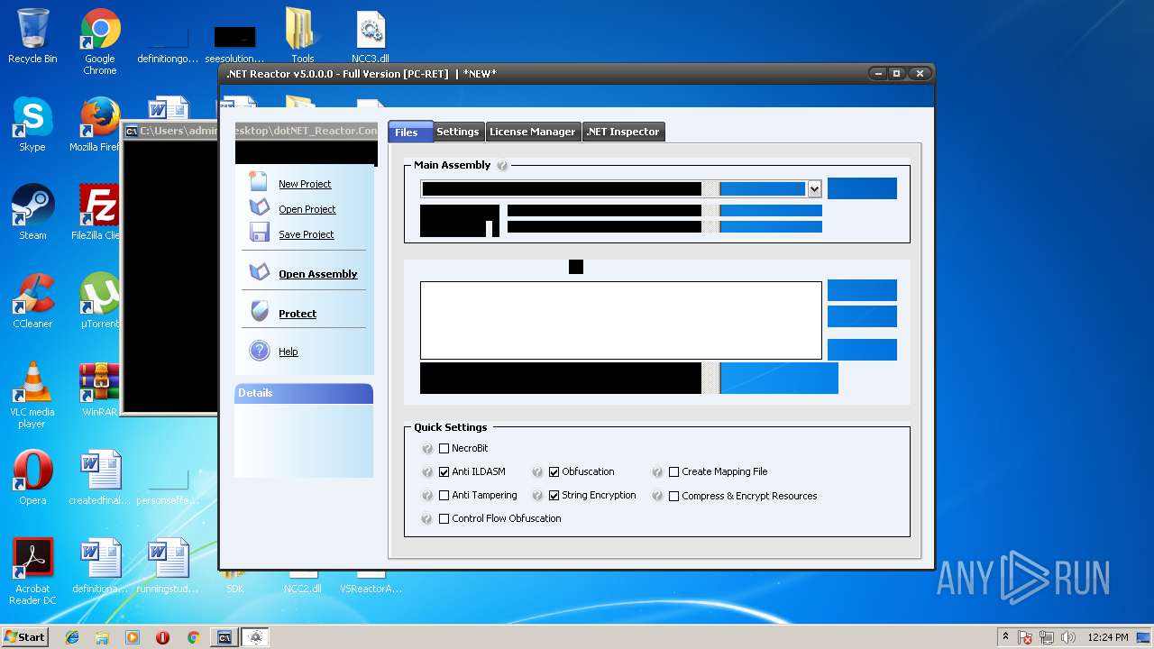The width and height of the screenshot is (1154, 649).
Task: Click the Open Project link
Action: click(307, 209)
